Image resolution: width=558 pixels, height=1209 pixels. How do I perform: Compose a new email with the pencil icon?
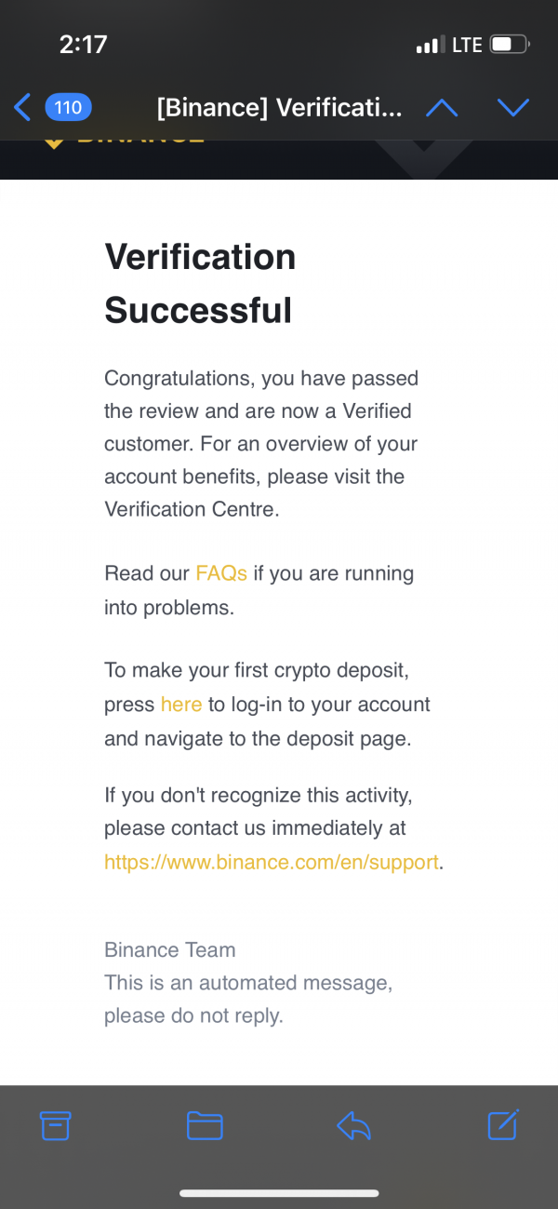[x=503, y=1125]
